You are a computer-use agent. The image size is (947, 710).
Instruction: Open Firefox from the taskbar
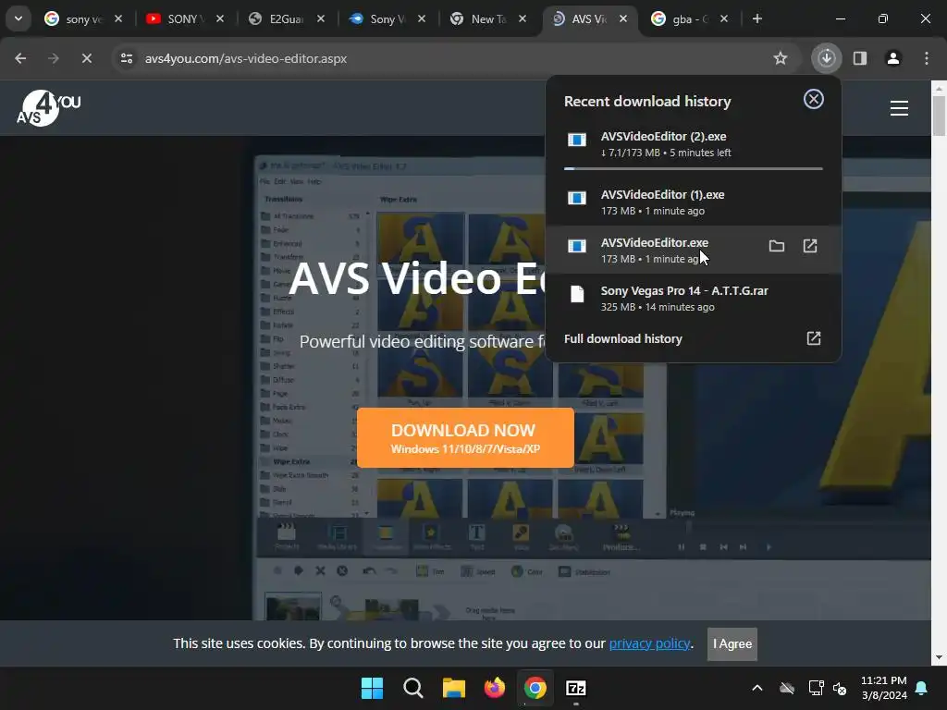[x=495, y=688]
